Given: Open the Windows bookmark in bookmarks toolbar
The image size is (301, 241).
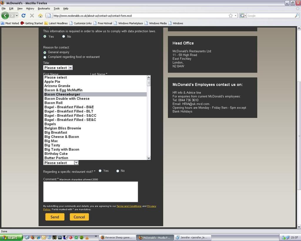Looking at the screenshot, I should click(176, 23).
